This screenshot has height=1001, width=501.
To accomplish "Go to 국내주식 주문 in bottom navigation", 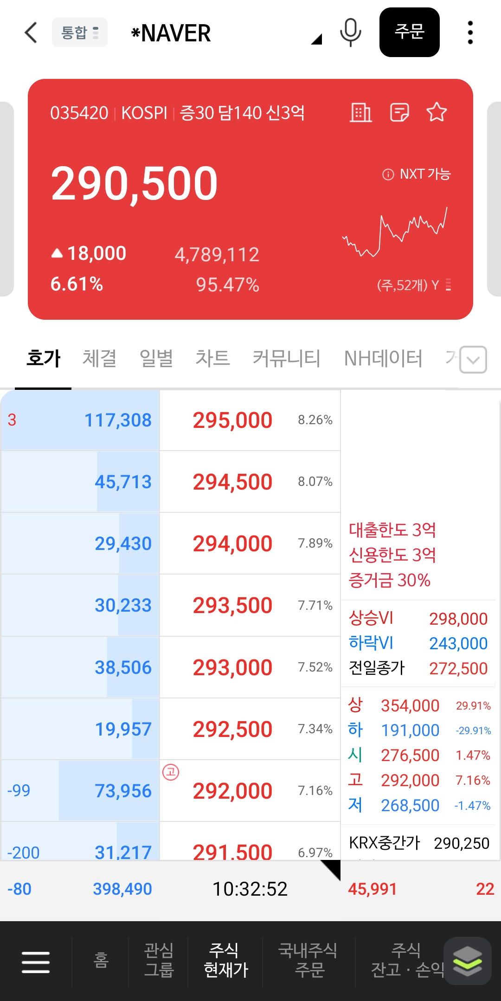I will point(308,961).
